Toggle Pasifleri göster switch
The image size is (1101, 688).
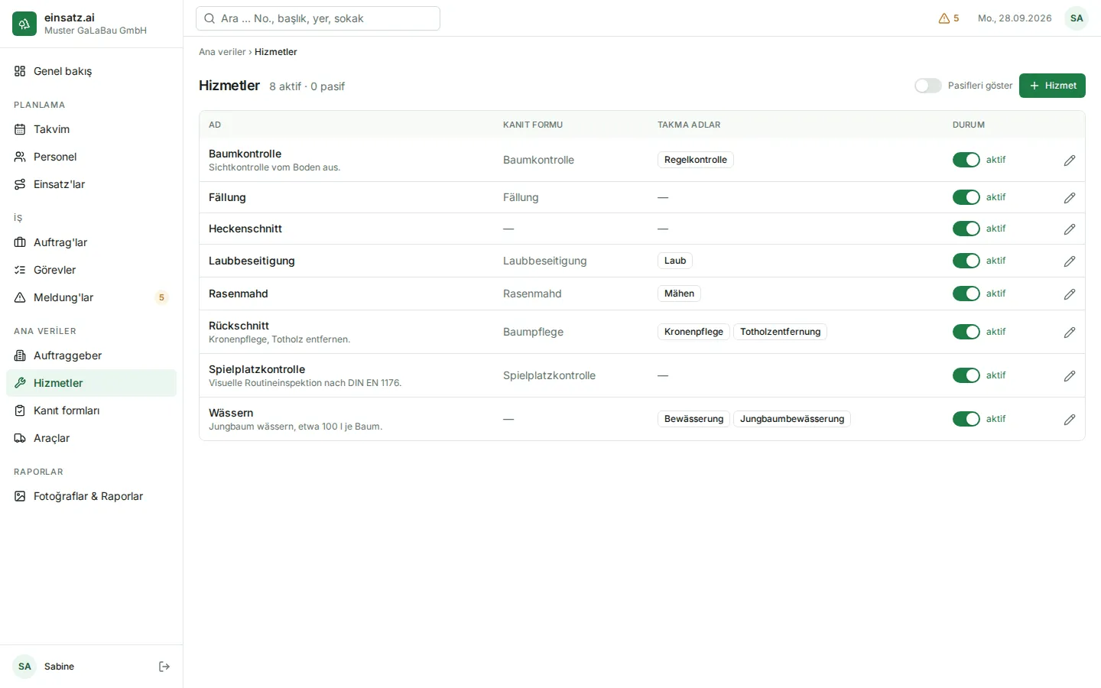coord(928,86)
